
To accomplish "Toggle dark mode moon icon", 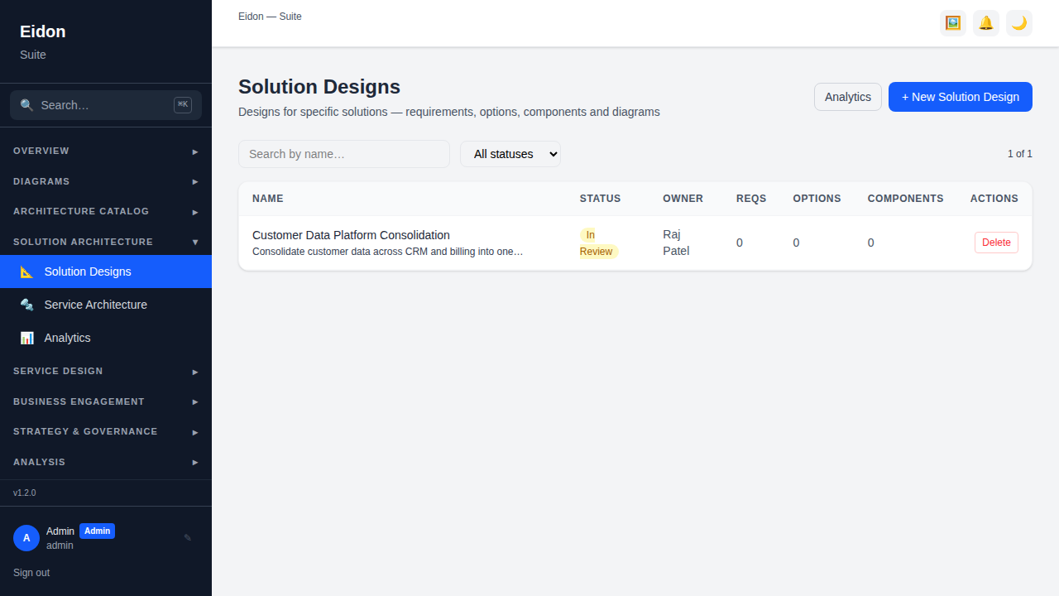I will pos(1019,23).
